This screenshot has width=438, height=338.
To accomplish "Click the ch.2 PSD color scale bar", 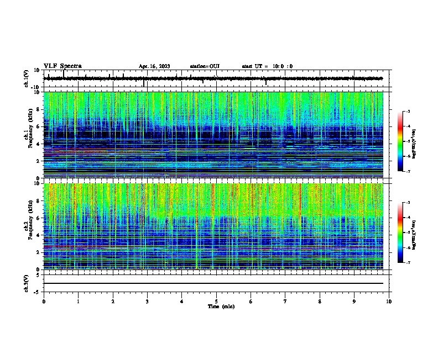I will 400,233.
